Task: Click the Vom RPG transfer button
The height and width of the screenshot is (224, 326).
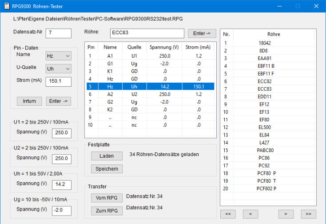Action: 107,198
